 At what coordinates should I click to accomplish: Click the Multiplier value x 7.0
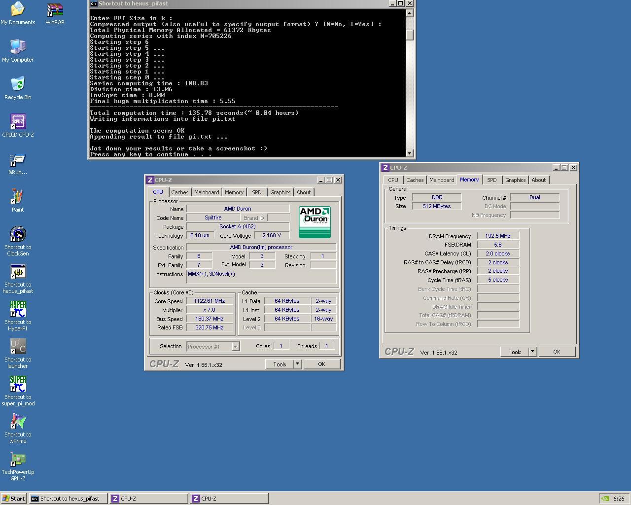[x=210, y=310]
